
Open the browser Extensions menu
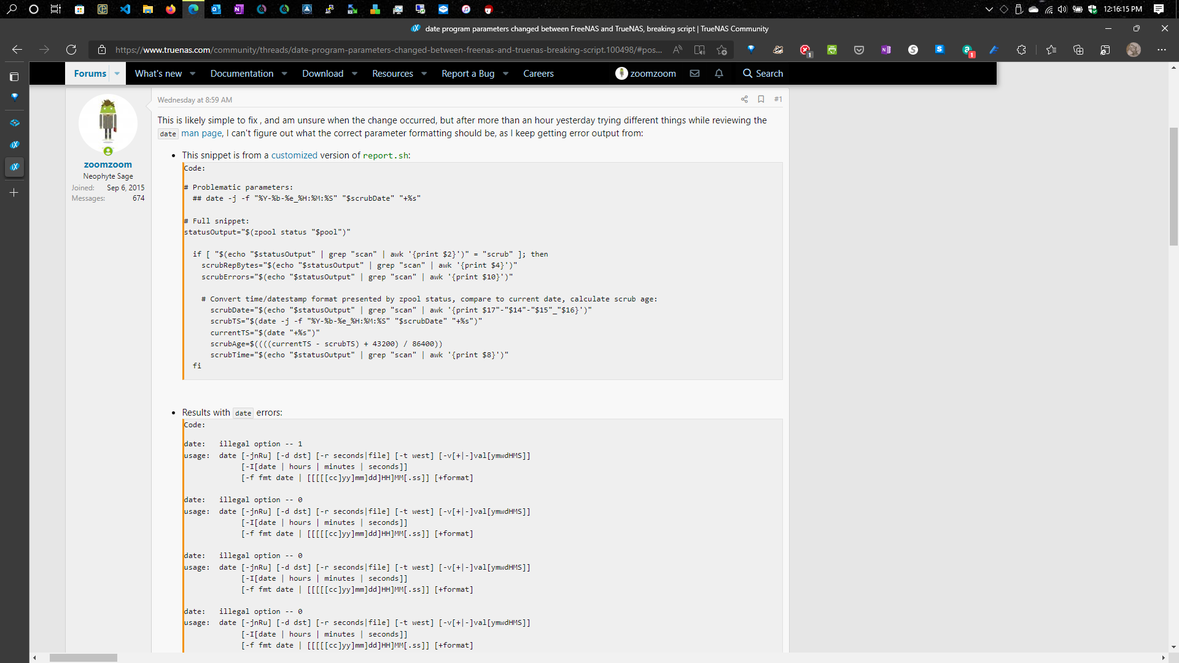tap(1021, 50)
